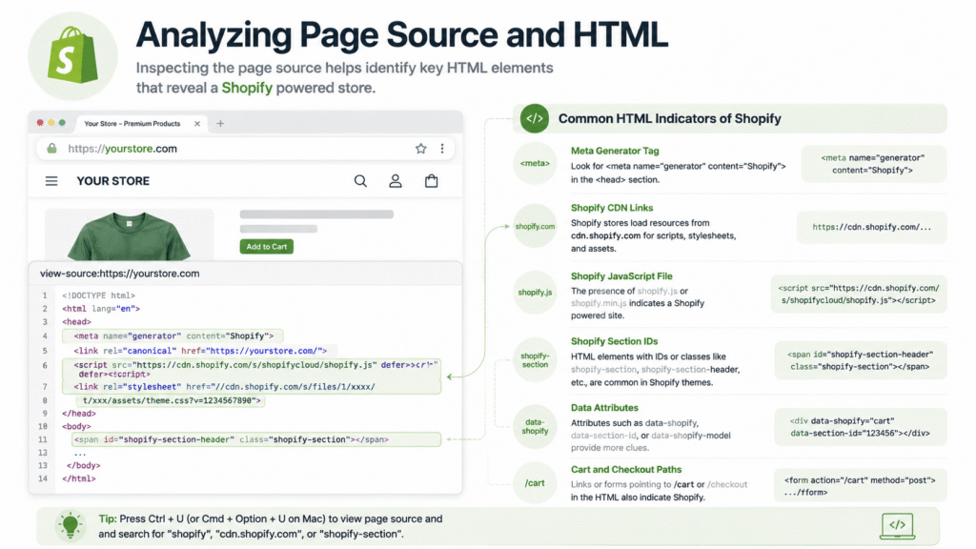Click the form action="/cart" snippet box
Image resolution: width=976 pixels, height=549 pixels.
click(x=861, y=485)
